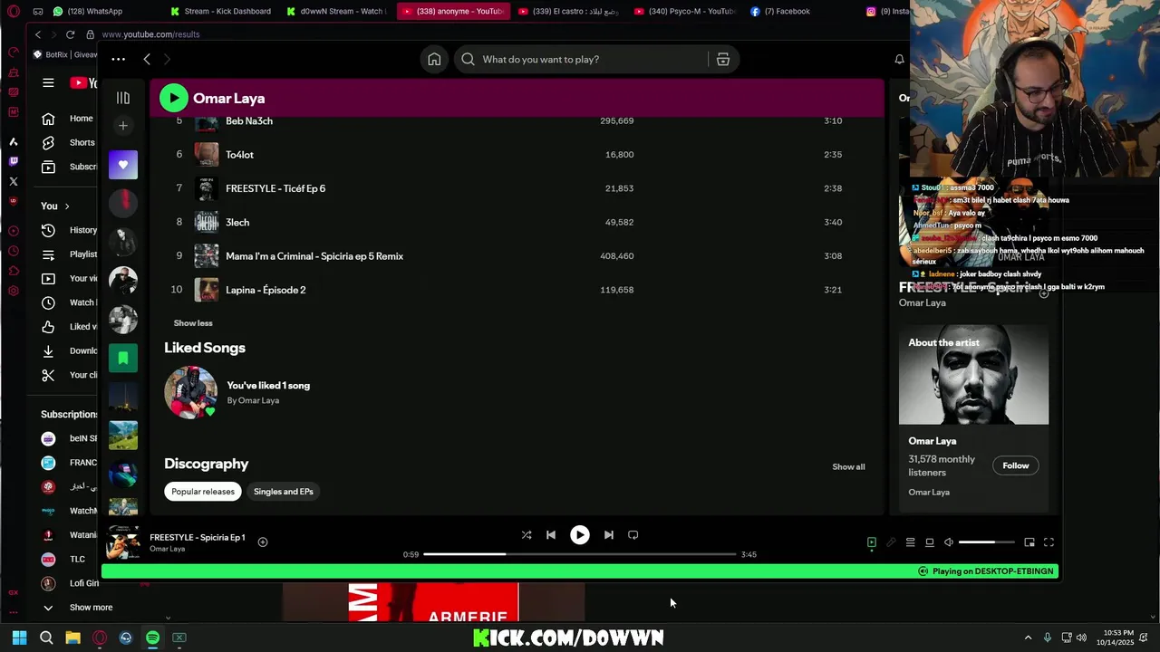Open You've liked 1 song
This screenshot has width=1160, height=652.
click(268, 386)
